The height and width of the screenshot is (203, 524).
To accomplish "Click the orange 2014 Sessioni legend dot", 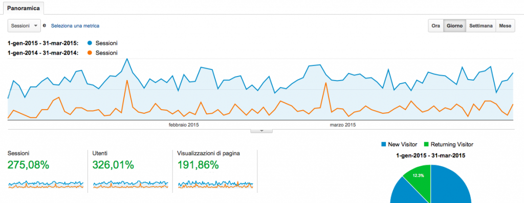I will [89, 53].
